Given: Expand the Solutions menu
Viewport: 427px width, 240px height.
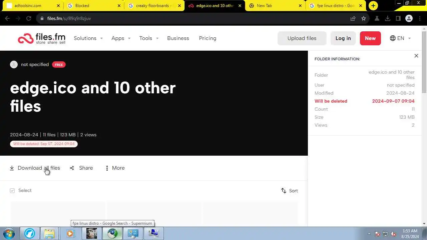Looking at the screenshot, I should (88, 38).
